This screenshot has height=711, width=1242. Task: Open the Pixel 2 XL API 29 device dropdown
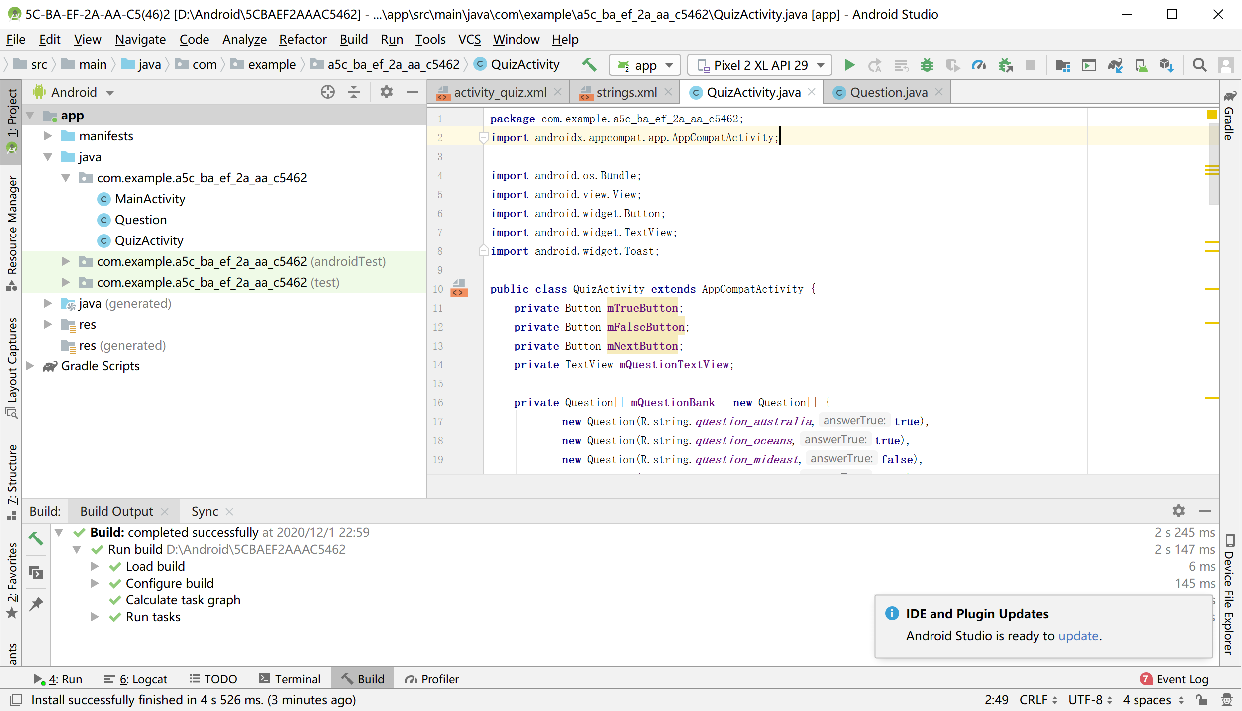click(759, 65)
